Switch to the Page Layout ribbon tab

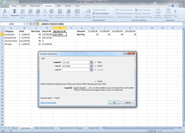35,6
